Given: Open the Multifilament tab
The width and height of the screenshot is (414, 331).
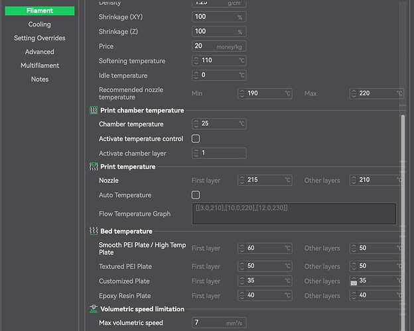Looking at the screenshot, I should 40,66.
